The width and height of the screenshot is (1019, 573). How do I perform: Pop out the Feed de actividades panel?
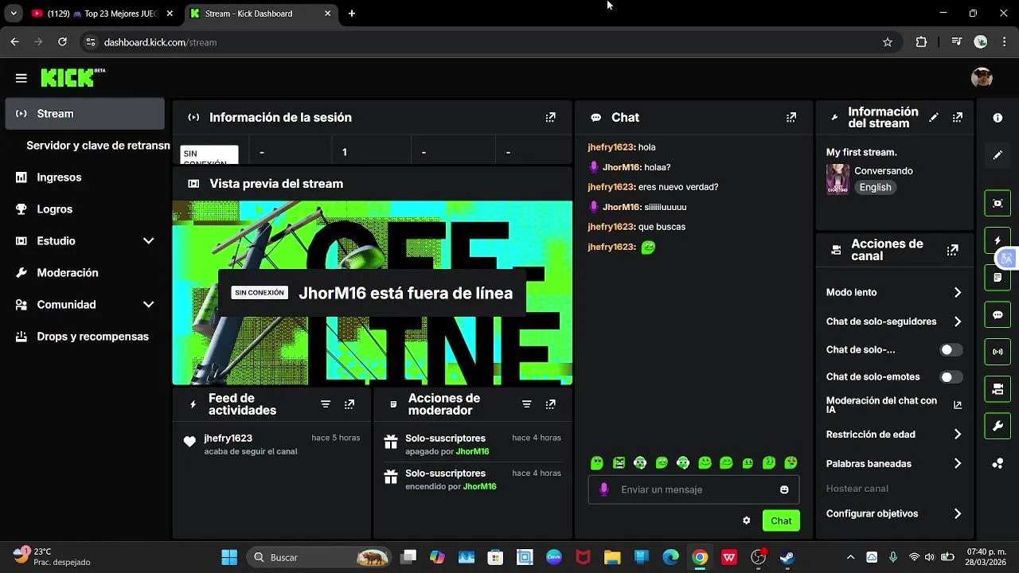click(349, 404)
